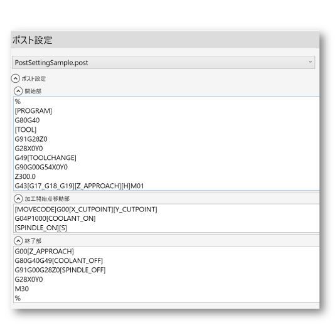Collapse the 終了部 section
335x335 pixels.
click(x=18, y=241)
